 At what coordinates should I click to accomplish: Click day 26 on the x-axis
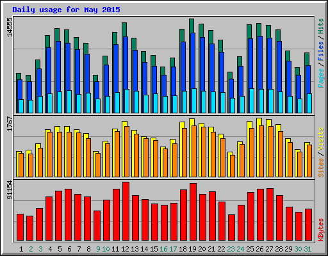point(259,249)
